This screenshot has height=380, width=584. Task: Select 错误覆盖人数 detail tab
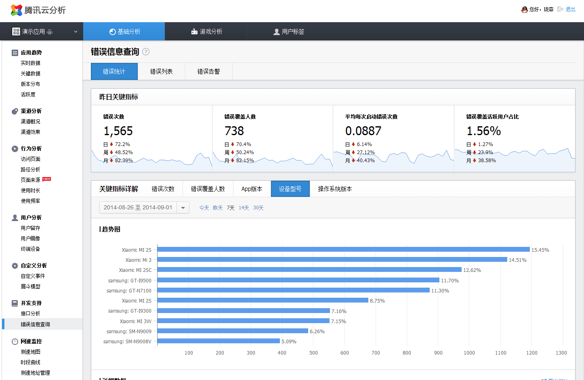208,189
